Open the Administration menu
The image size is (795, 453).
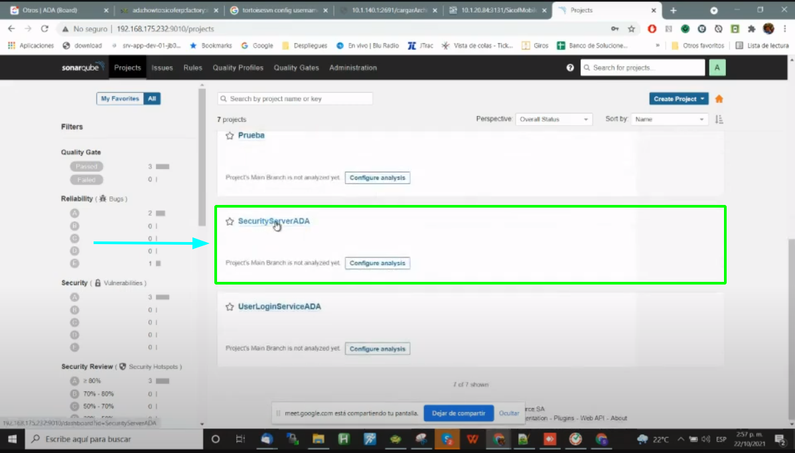(x=352, y=68)
